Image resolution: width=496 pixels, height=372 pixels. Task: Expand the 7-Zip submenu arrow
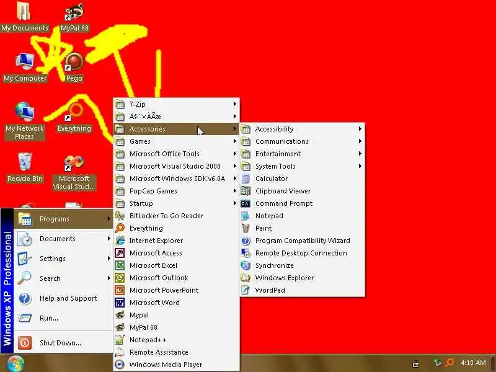(235, 104)
